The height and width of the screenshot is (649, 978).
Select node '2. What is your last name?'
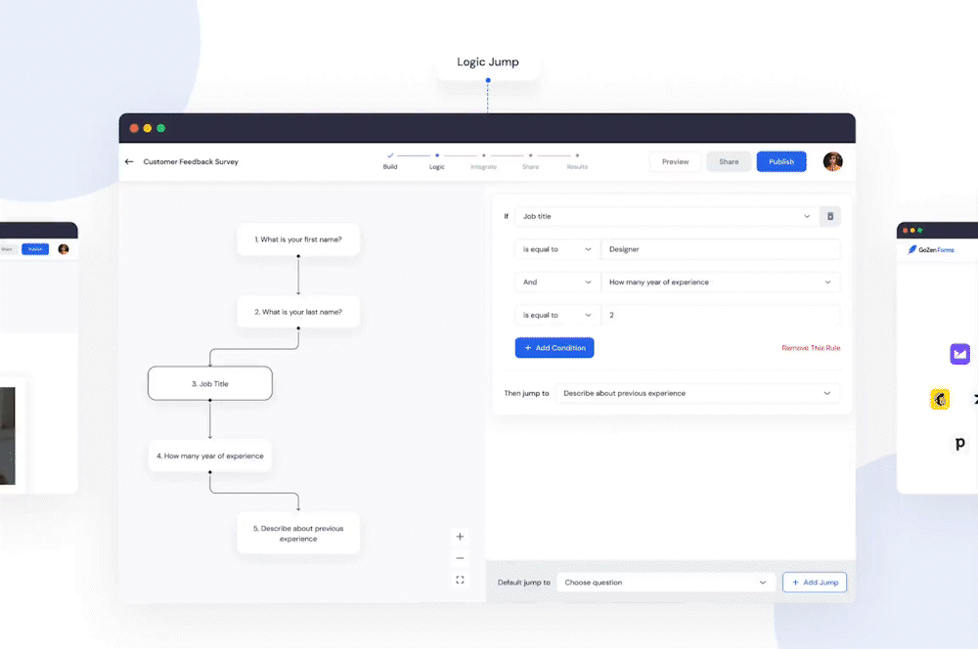point(298,312)
